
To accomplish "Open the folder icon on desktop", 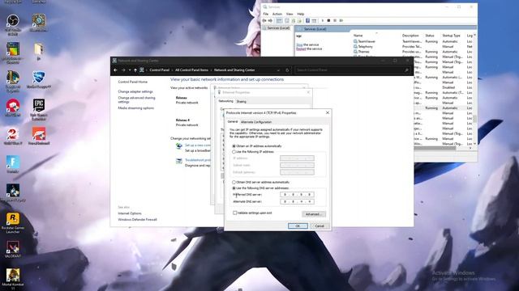I will pyautogui.click(x=39, y=52).
